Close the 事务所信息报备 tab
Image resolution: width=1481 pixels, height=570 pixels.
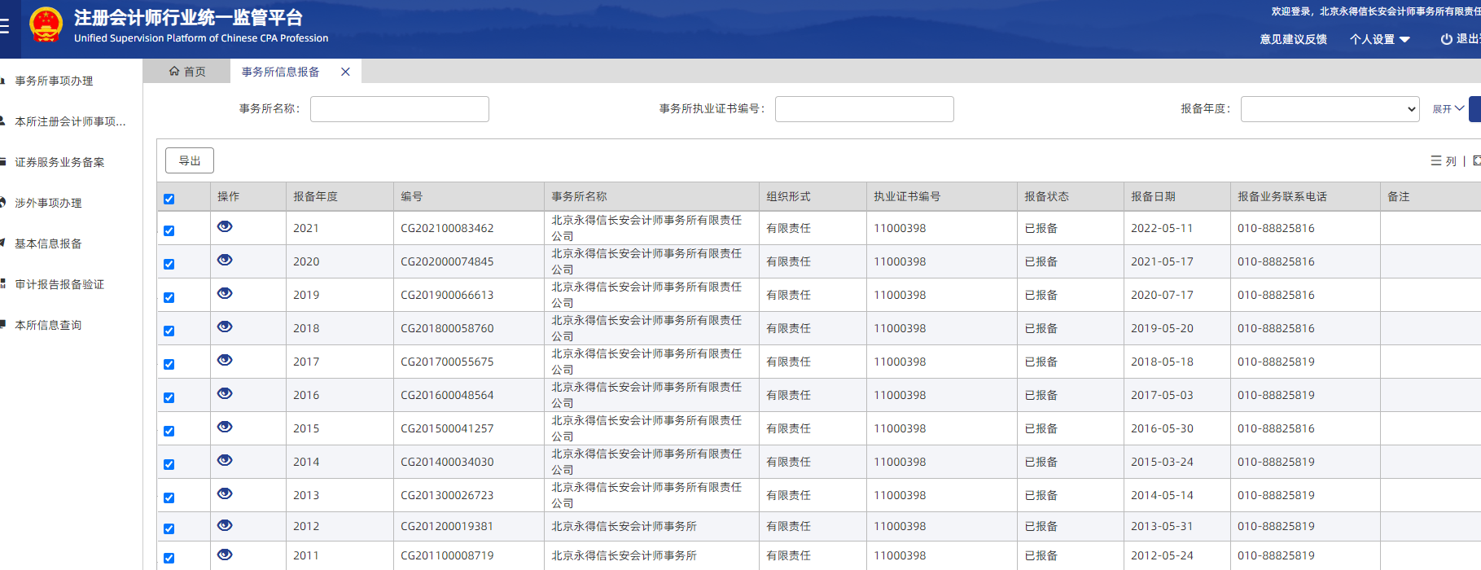(x=345, y=72)
